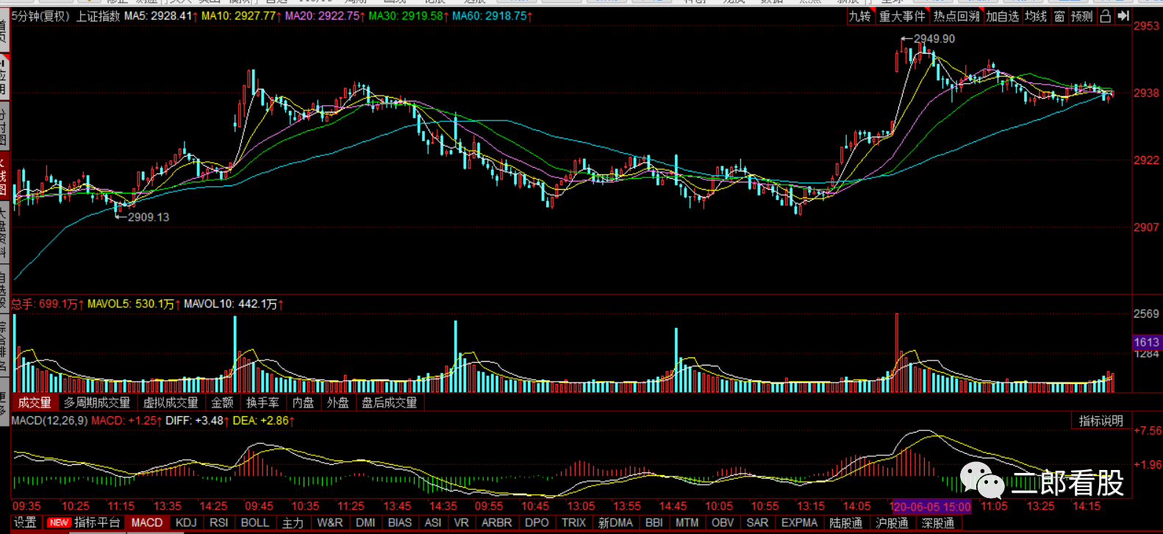Switch to the EXPMA indicator tab
Viewport: 1163px width, 534px height.
799,522
